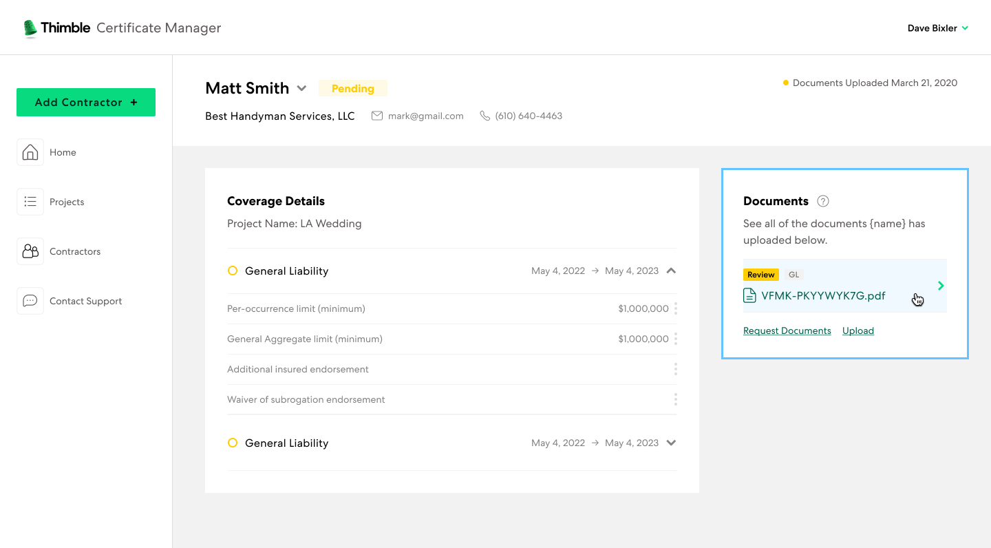Open the Projects list icon
This screenshot has height=548, width=991.
[x=30, y=202]
